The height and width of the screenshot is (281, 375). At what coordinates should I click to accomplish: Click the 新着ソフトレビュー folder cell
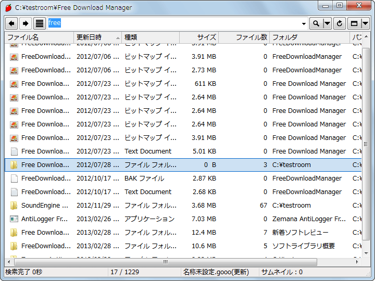300,233
